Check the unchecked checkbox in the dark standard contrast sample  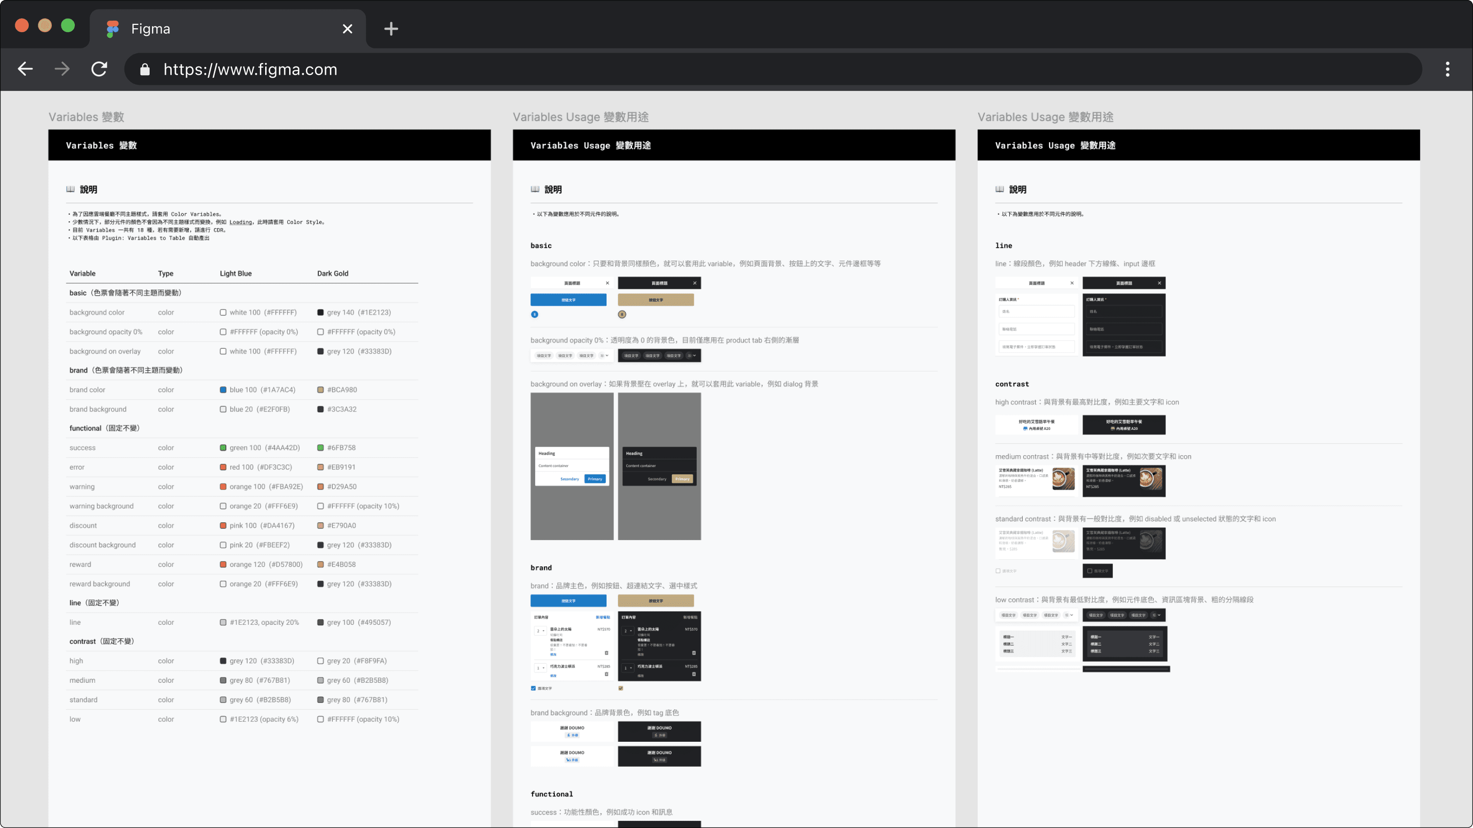pyautogui.click(x=1090, y=571)
